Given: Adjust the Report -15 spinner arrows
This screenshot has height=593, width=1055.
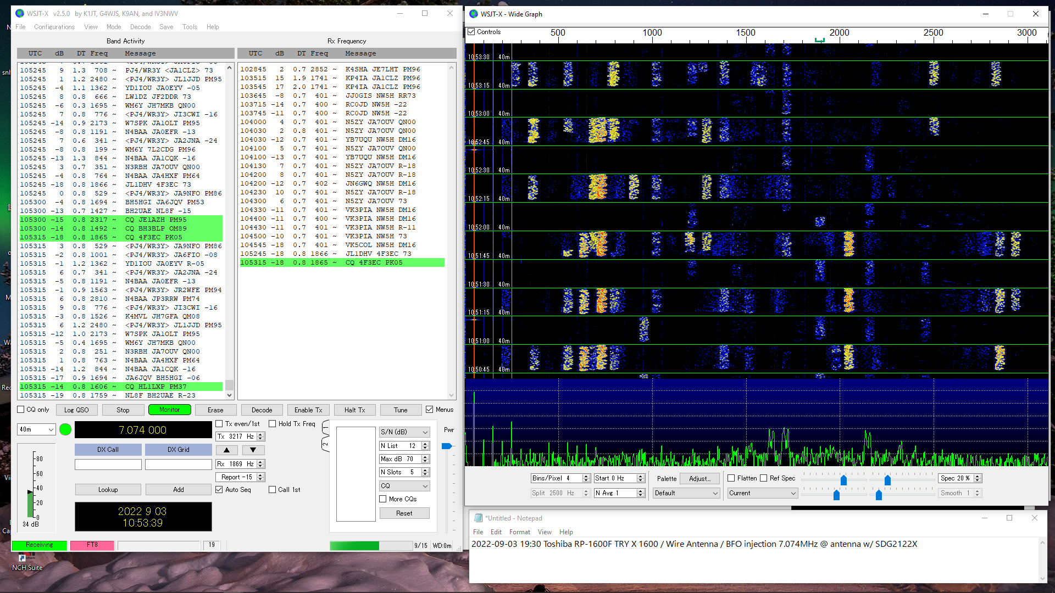Looking at the screenshot, I should [x=261, y=477].
